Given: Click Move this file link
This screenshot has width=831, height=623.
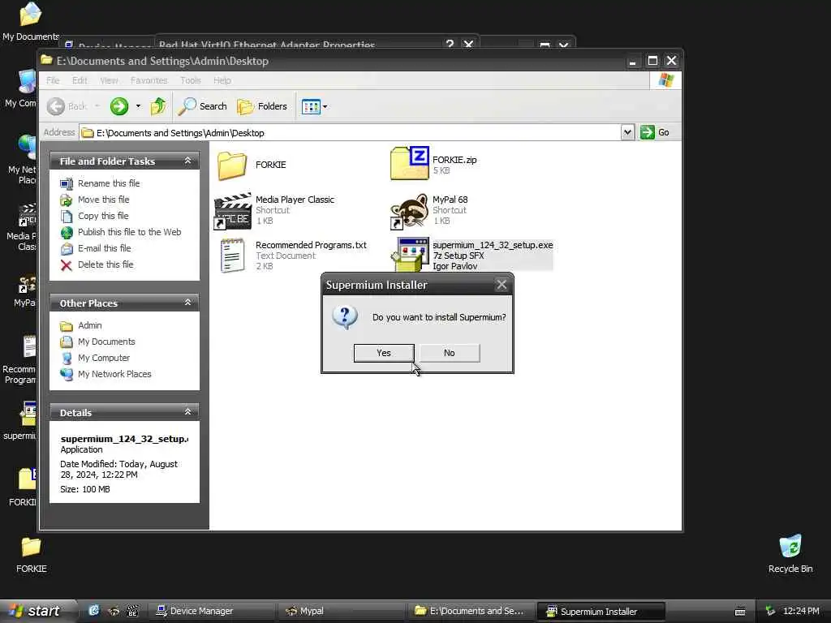Looking at the screenshot, I should click(103, 200).
